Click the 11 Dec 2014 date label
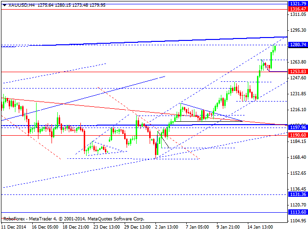Viewport: 308px width, 231px height. pyautogui.click(x=15, y=227)
